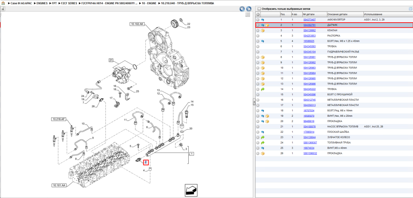Image resolution: width=413 pixels, height=198 pixels.
Task: Click the box icon in the position 10 row
Action: (263, 68)
